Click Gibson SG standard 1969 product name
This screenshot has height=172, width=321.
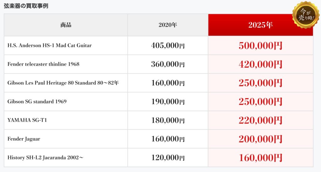coord(37,102)
